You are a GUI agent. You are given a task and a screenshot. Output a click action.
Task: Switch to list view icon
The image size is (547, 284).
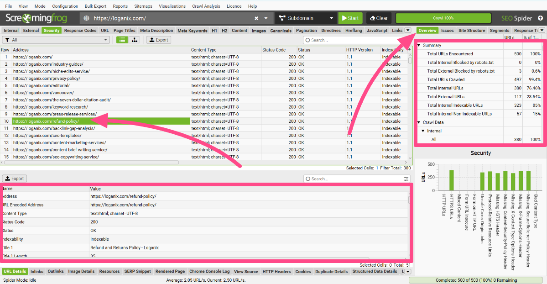[x=121, y=40]
